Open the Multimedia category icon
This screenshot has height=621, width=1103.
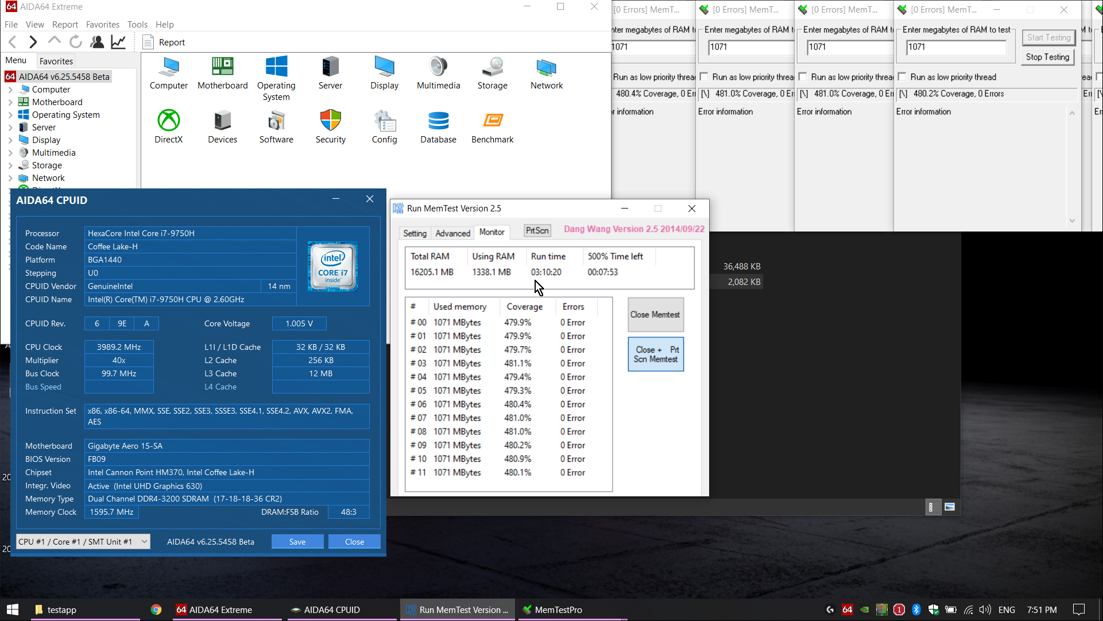tap(438, 74)
